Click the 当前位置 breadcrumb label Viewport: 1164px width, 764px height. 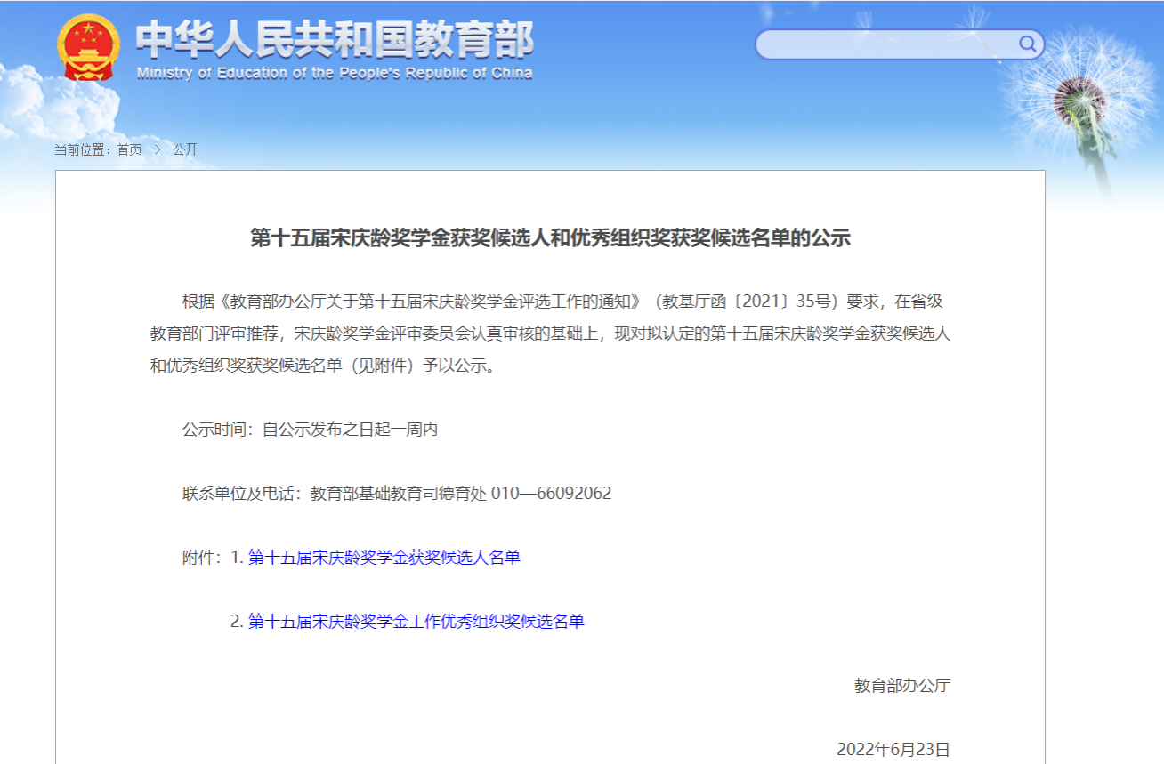81,149
